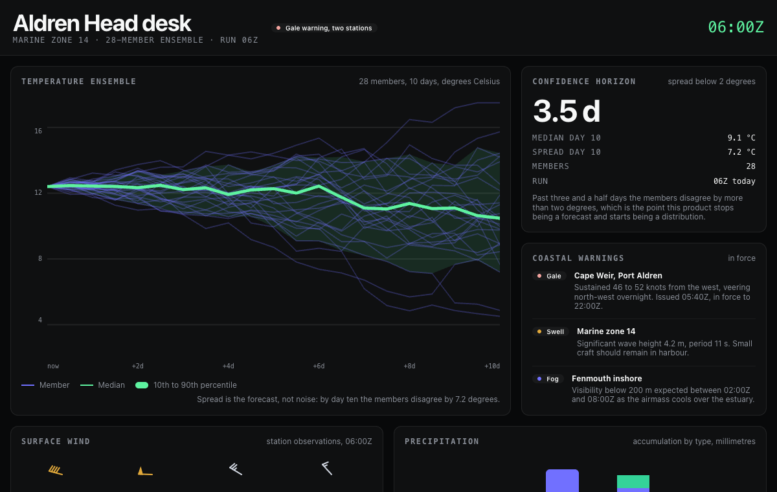Click the '7.2 °C' spread day 10 value
The width and height of the screenshot is (777, 492).
(741, 152)
